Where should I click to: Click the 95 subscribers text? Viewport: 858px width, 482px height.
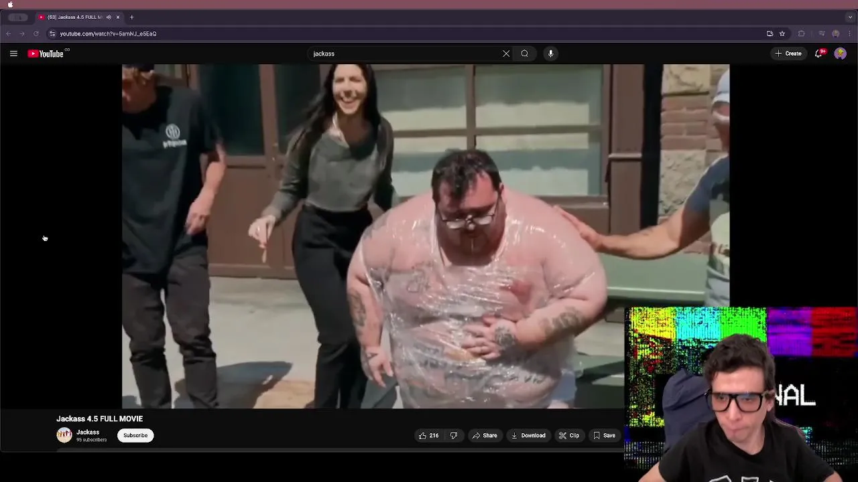tap(91, 440)
